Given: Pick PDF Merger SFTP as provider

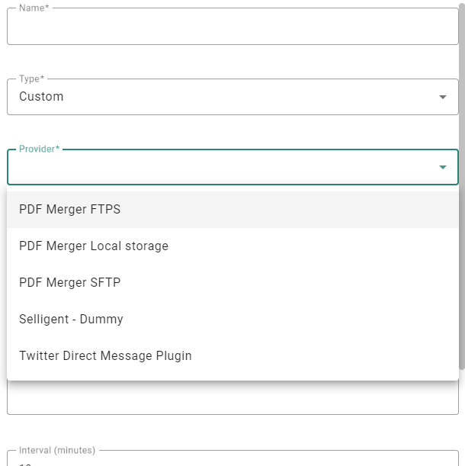Looking at the screenshot, I should pyautogui.click(x=70, y=283).
